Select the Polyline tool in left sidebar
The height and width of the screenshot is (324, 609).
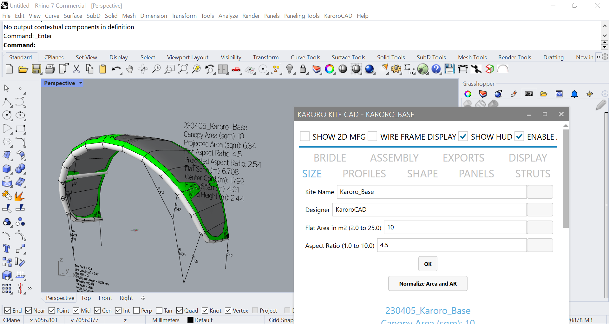pos(7,102)
